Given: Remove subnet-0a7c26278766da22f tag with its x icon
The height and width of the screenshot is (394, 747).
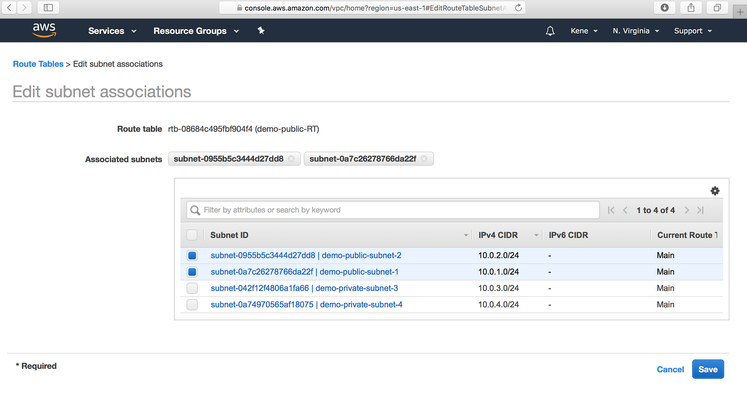Looking at the screenshot, I should [424, 159].
